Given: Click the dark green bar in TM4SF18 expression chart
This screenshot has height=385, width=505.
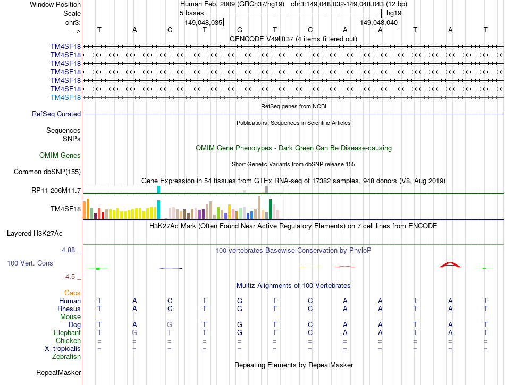Looking at the screenshot, I should [270, 209].
